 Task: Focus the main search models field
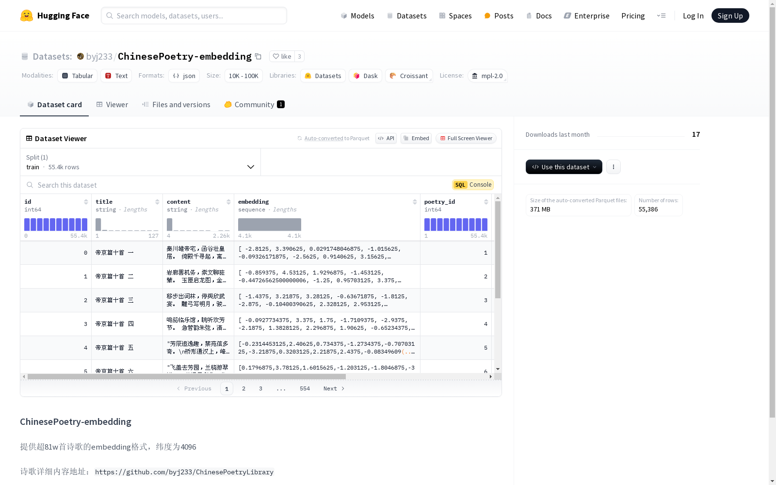tap(194, 16)
